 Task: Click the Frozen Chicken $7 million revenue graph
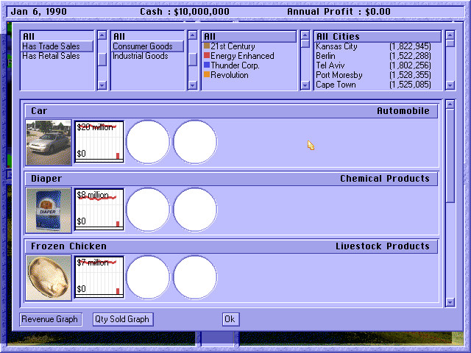[x=99, y=277]
